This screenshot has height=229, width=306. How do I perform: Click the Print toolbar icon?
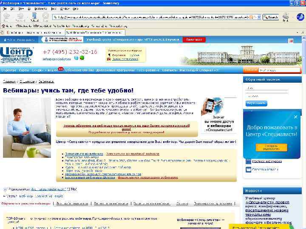coord(286,17)
